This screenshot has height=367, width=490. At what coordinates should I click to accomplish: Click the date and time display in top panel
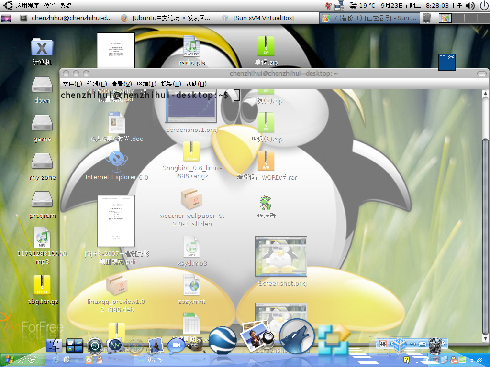[x=421, y=6]
